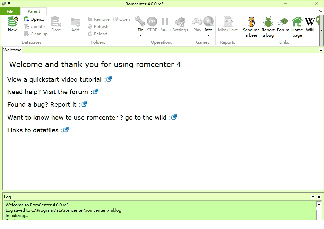The height and width of the screenshot is (229, 324).
Task: Open operation Settings
Action: click(x=180, y=24)
